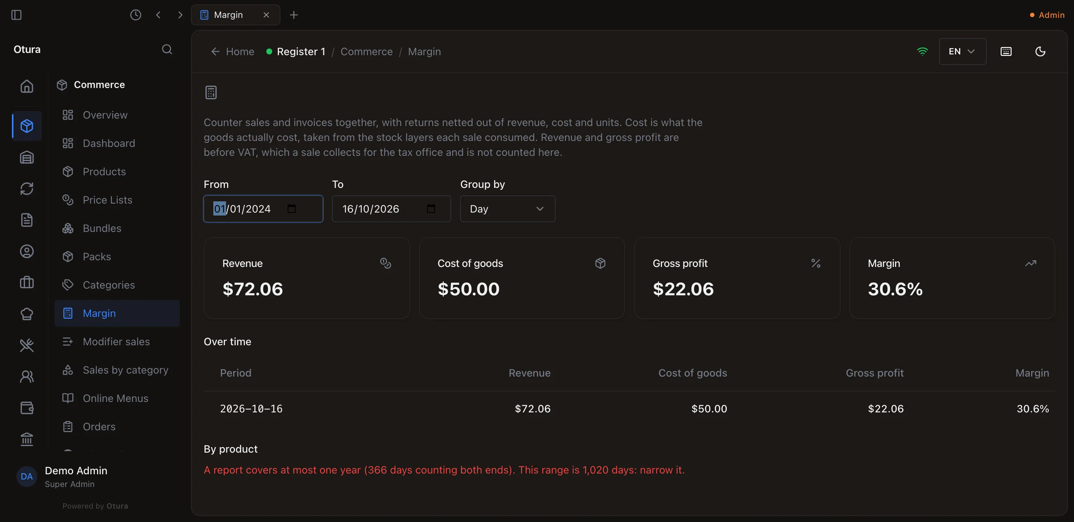Open Modifier sales menu item
Viewport: 1074px width, 522px height.
pyautogui.click(x=117, y=342)
